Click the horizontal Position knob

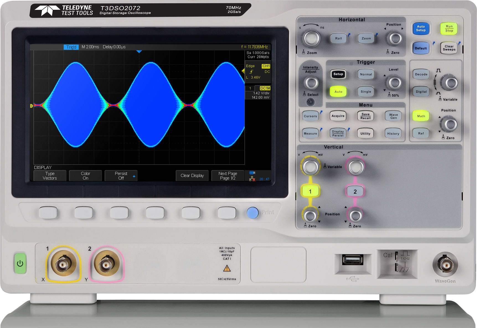point(395,38)
